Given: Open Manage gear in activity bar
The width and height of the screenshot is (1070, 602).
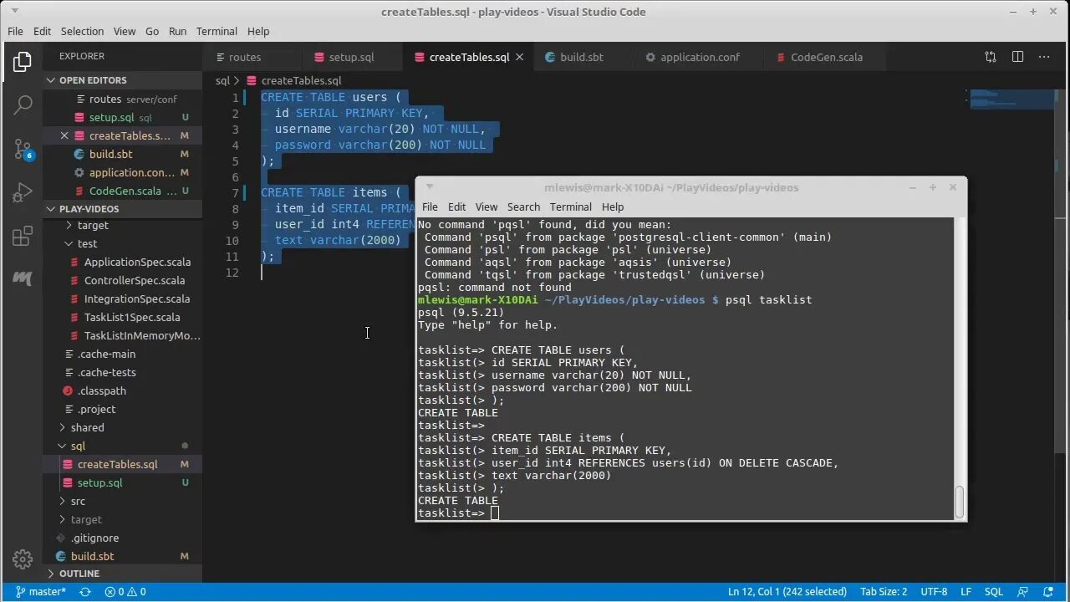Looking at the screenshot, I should click(23, 559).
